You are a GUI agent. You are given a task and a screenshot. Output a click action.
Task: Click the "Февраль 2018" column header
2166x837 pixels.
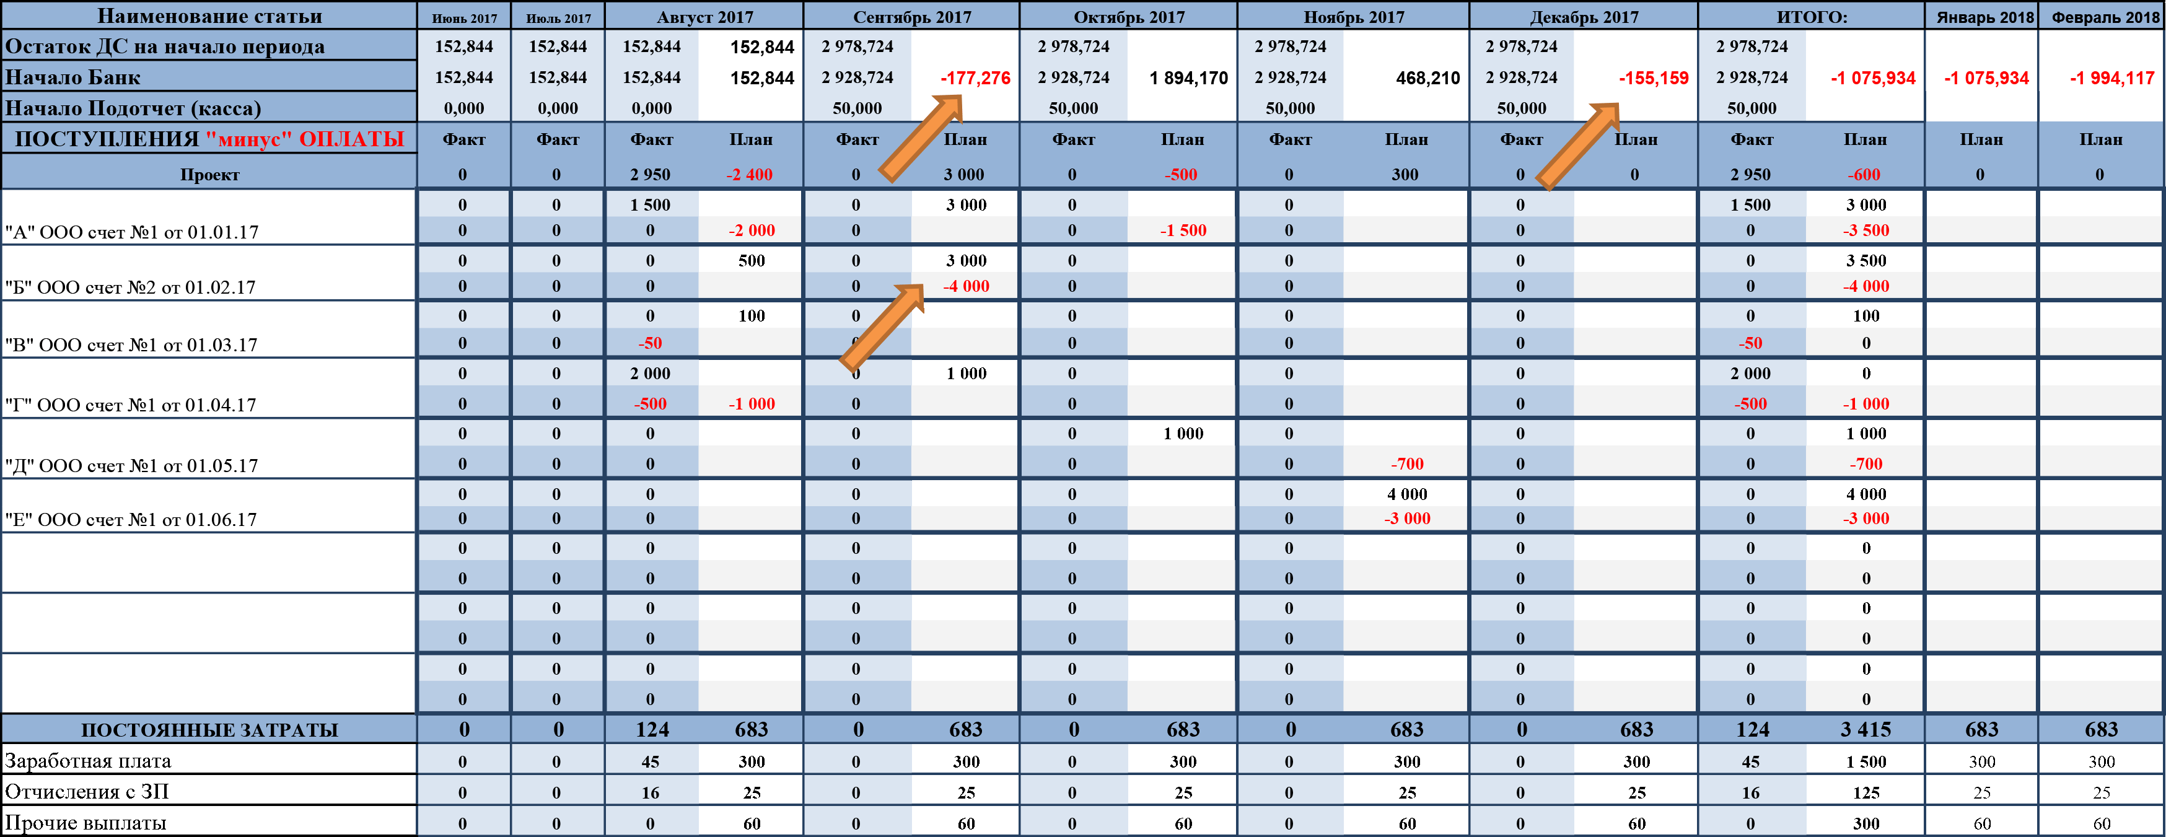pos(2102,17)
